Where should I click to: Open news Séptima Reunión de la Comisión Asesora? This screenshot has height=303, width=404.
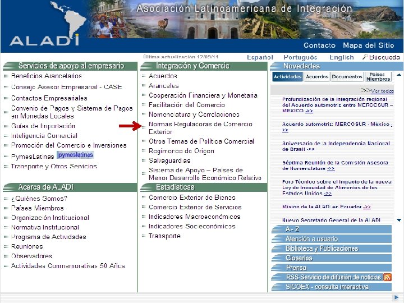335,166
